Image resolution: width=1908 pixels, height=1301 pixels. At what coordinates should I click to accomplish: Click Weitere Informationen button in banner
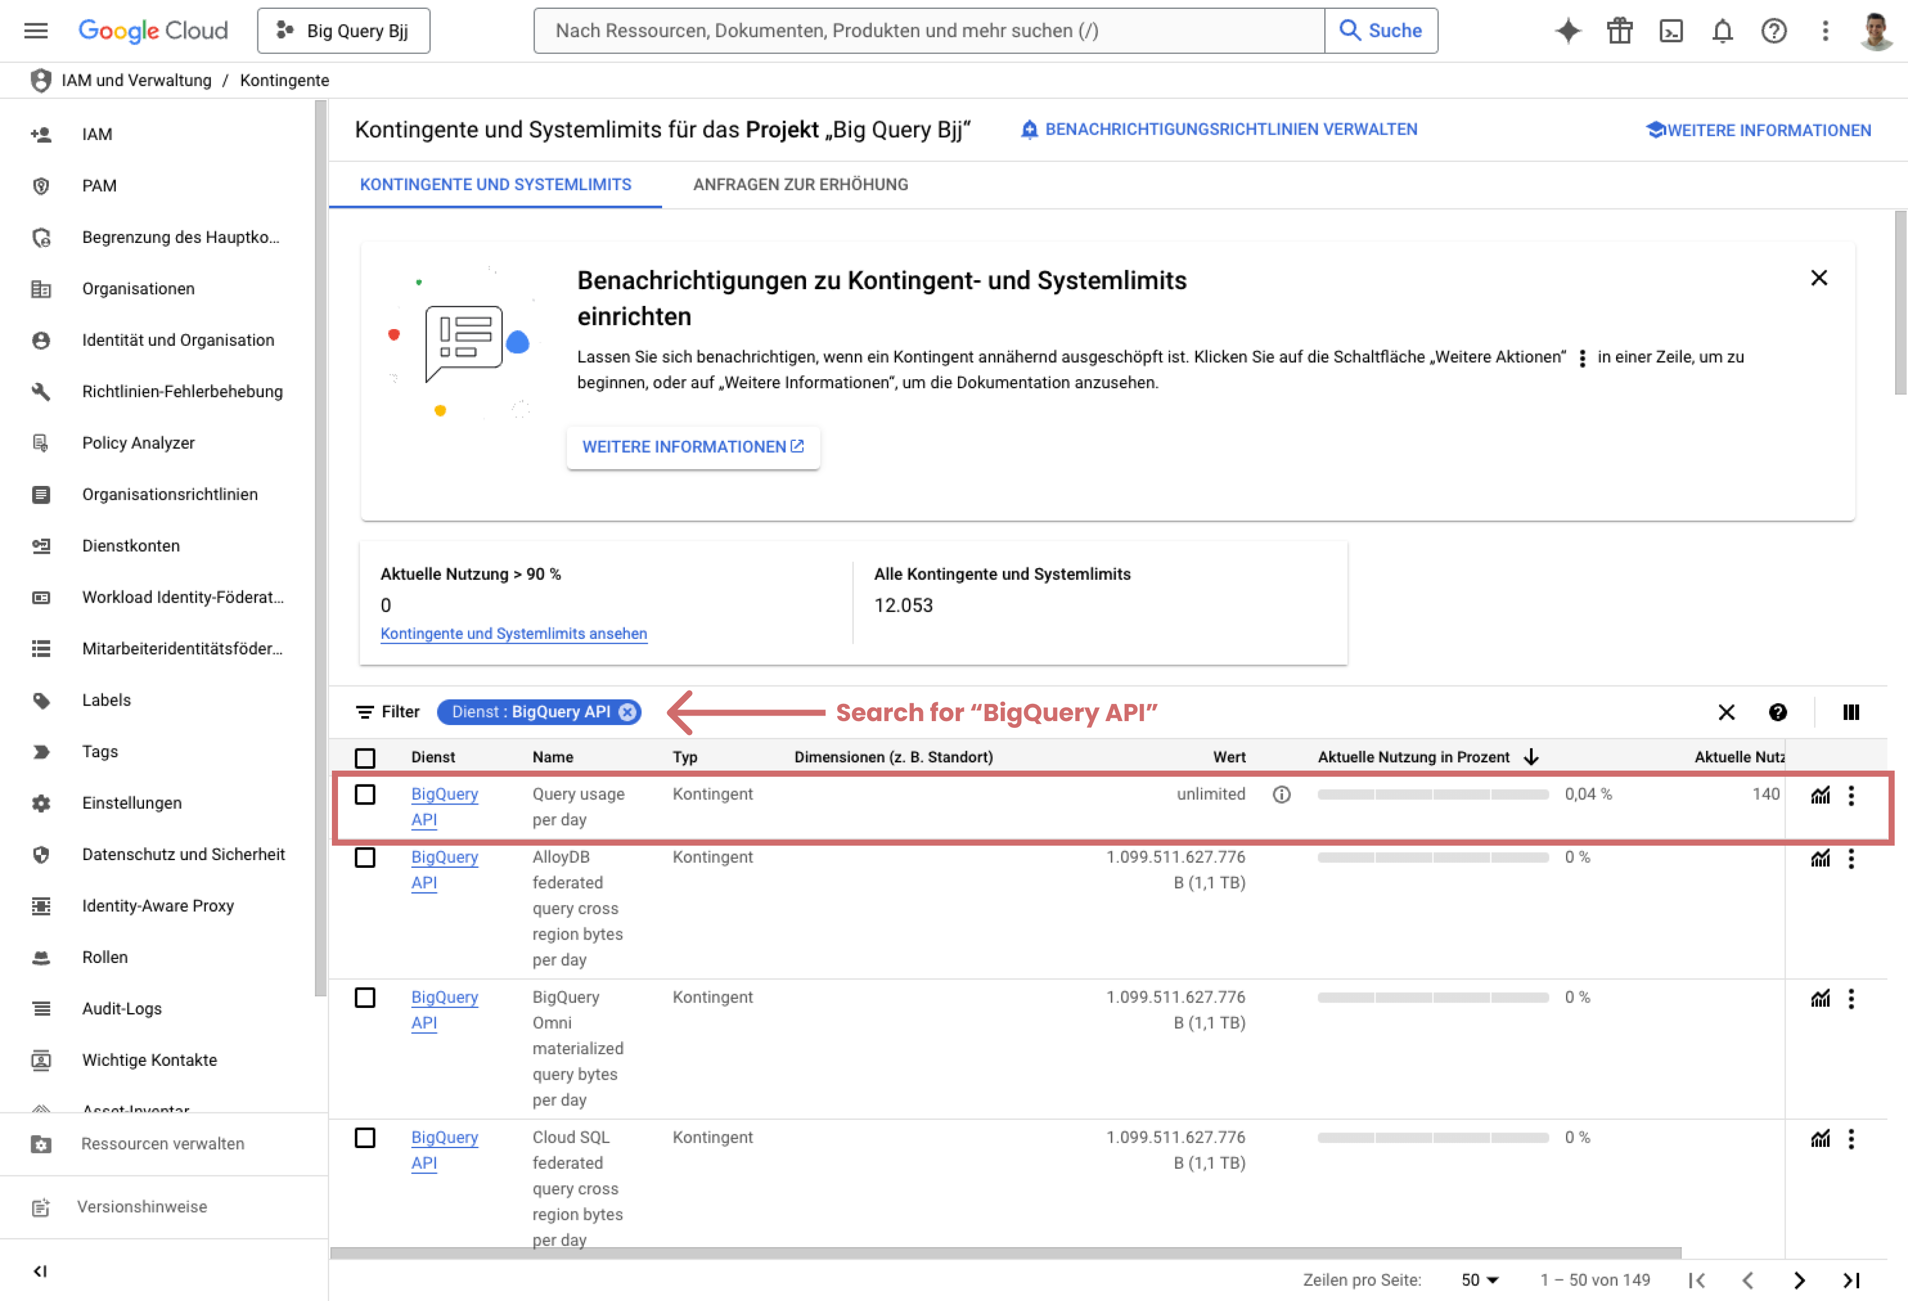point(693,448)
